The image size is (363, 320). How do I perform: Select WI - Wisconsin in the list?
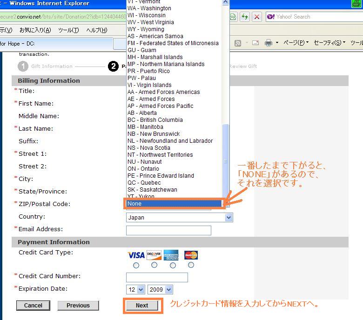174,15
